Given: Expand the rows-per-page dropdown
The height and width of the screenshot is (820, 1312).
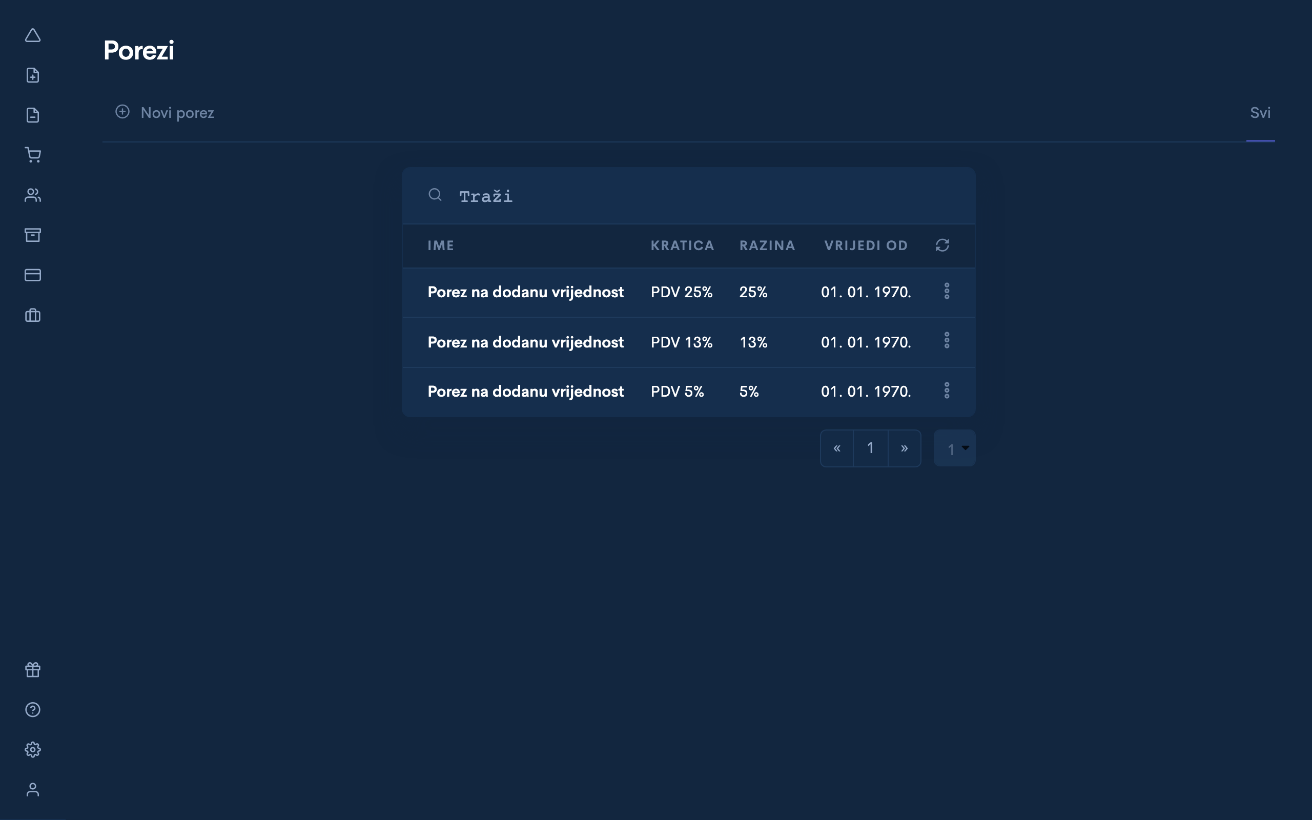Looking at the screenshot, I should click(x=955, y=448).
